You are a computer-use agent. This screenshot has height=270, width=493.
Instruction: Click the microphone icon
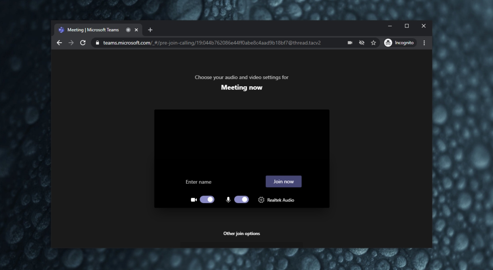point(228,200)
